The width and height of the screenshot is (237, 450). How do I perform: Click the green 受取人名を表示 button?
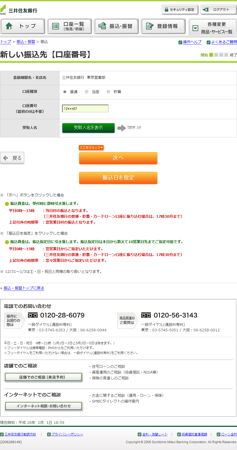88,128
